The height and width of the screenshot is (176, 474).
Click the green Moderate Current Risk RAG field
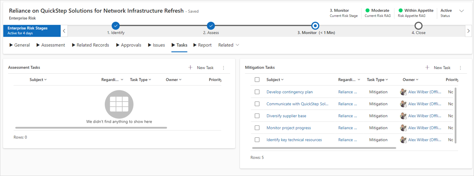377,13
